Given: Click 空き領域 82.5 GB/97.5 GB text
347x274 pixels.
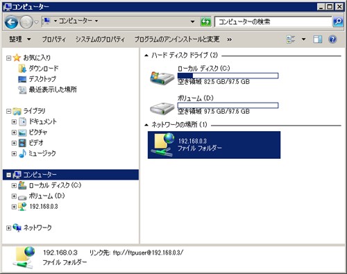Looking at the screenshot, I should click(x=214, y=82).
